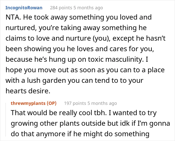Click the line starting do that anymore
The image size is (175, 141).
[x=80, y=134]
